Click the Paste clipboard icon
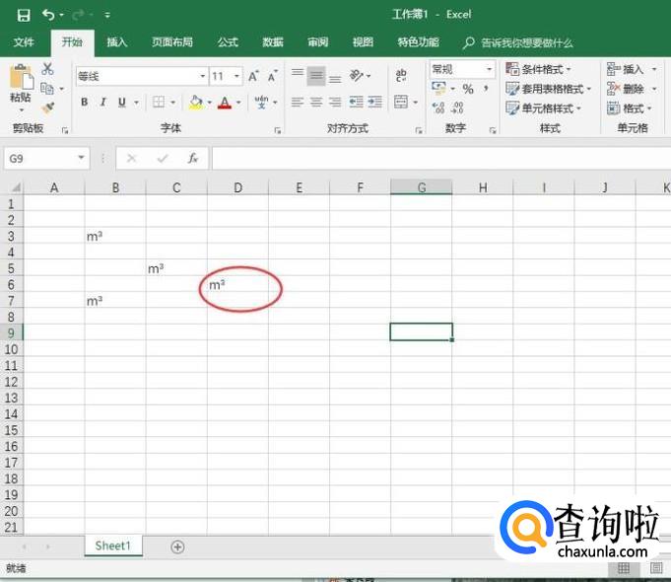 pyautogui.click(x=21, y=79)
